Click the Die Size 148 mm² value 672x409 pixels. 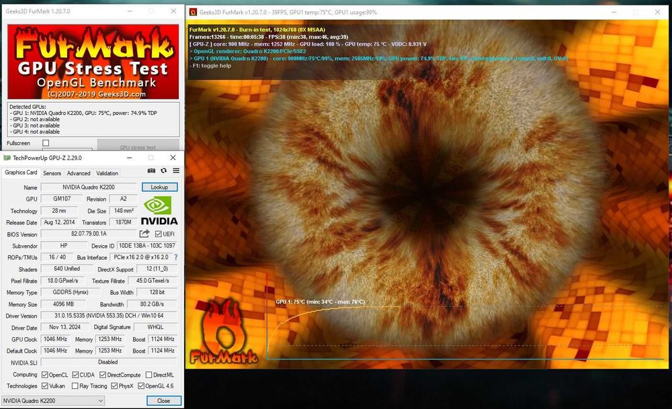124,211
